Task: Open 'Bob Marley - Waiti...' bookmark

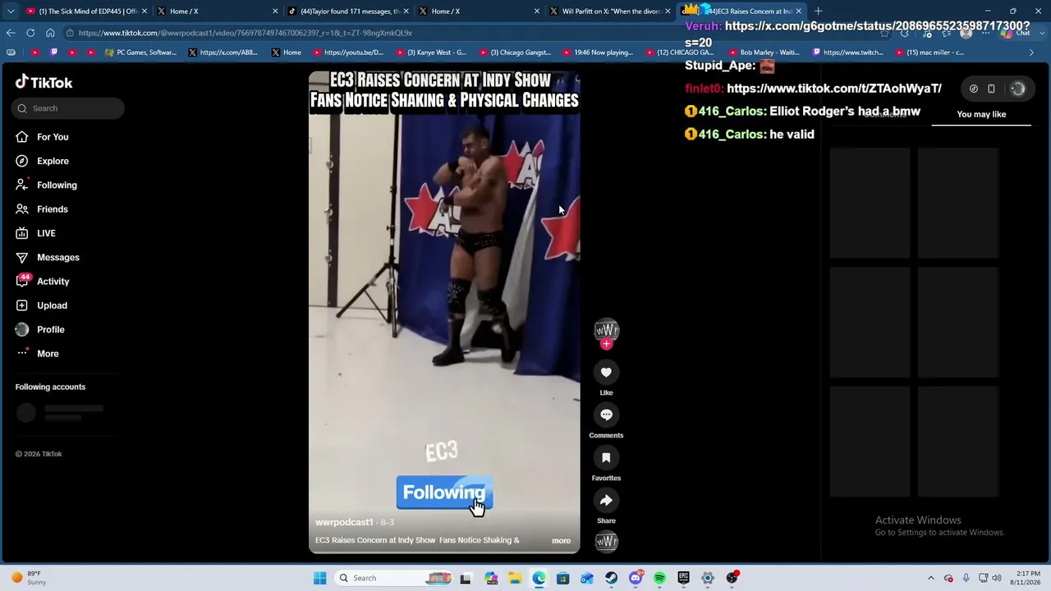Action: pos(764,53)
